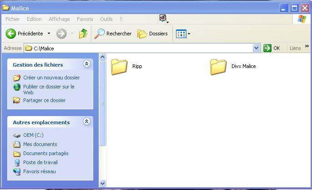Viewport: 312px width, 190px height.
Task: Click the Documents partagés folder icon
Action: (17, 154)
